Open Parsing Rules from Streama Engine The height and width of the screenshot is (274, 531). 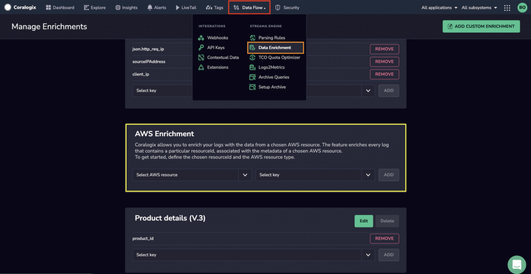(267, 38)
